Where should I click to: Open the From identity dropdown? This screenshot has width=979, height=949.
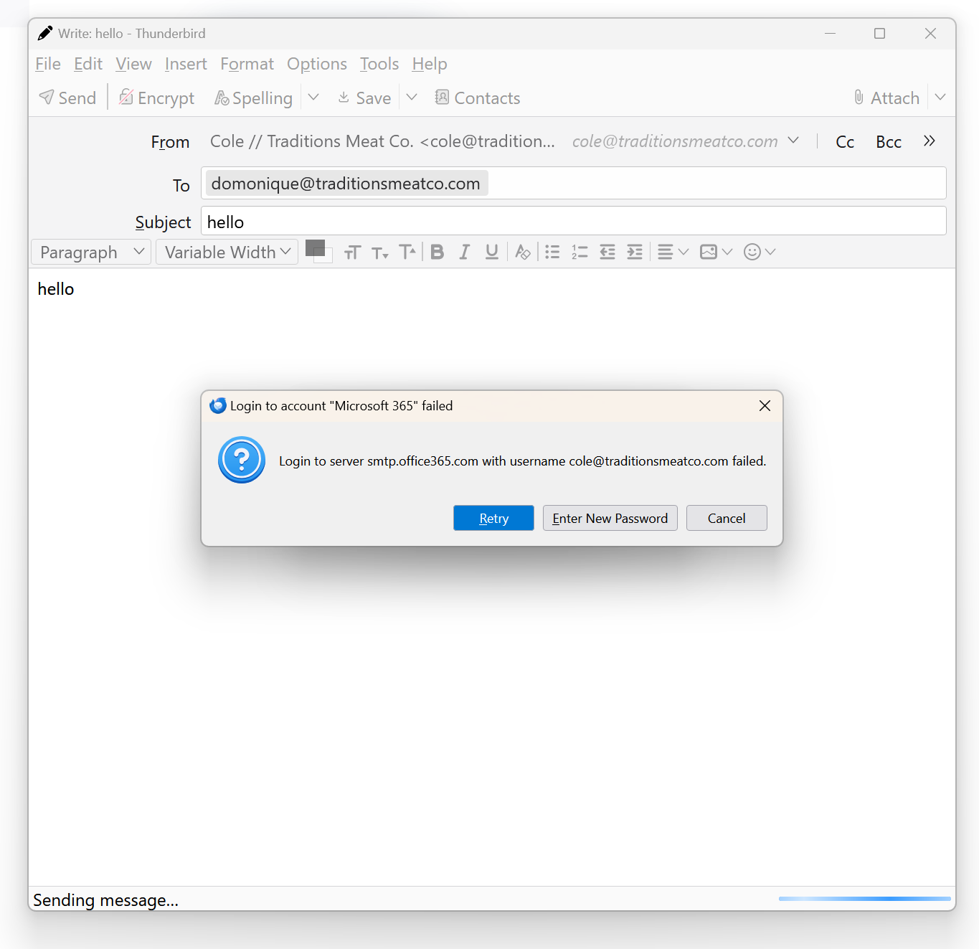[x=793, y=141]
